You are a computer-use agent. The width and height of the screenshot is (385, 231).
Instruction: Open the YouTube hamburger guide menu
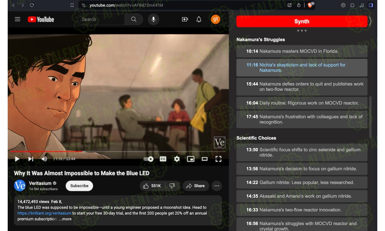point(17,19)
